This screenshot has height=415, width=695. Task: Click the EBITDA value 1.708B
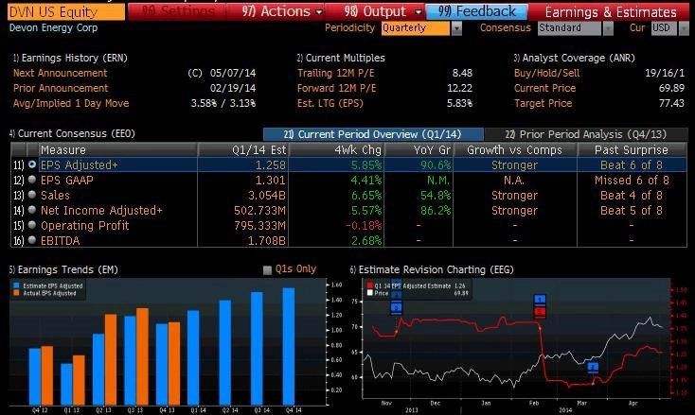click(x=267, y=241)
